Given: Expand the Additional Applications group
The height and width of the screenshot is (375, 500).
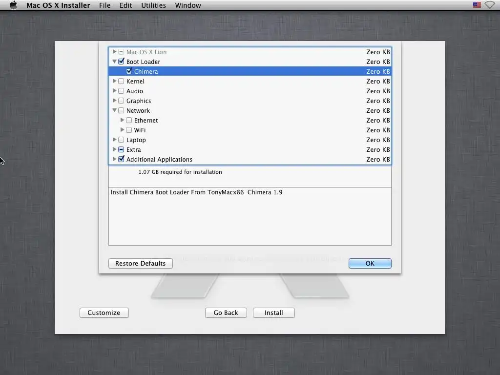Looking at the screenshot, I should [114, 159].
